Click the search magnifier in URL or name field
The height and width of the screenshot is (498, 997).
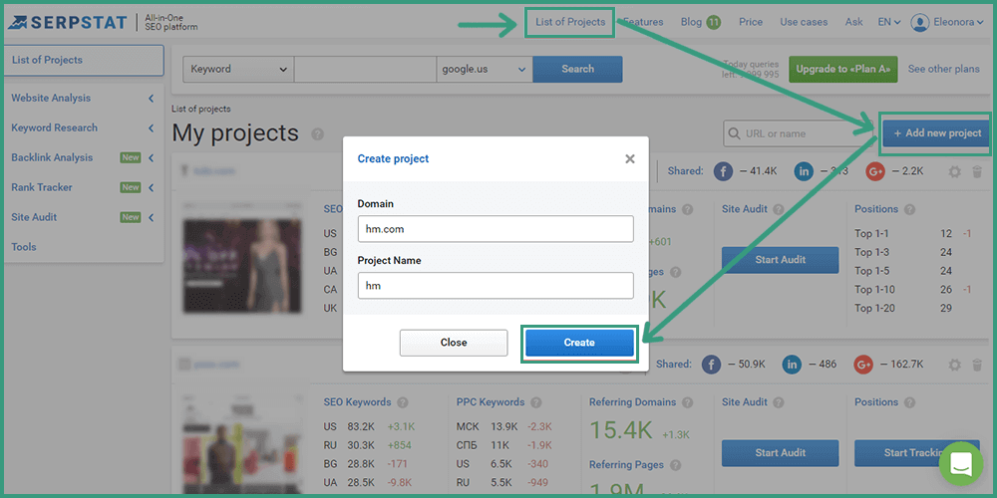coord(735,134)
